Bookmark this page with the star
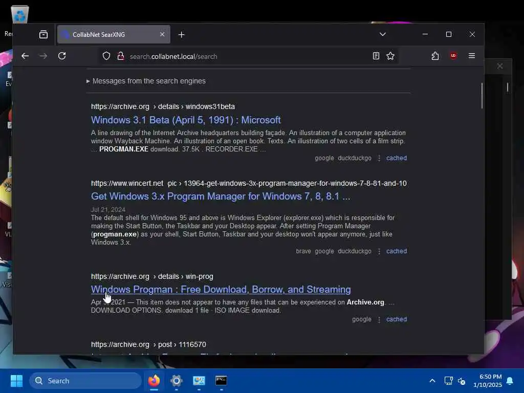Viewport: 524px width, 393px height. click(x=390, y=56)
